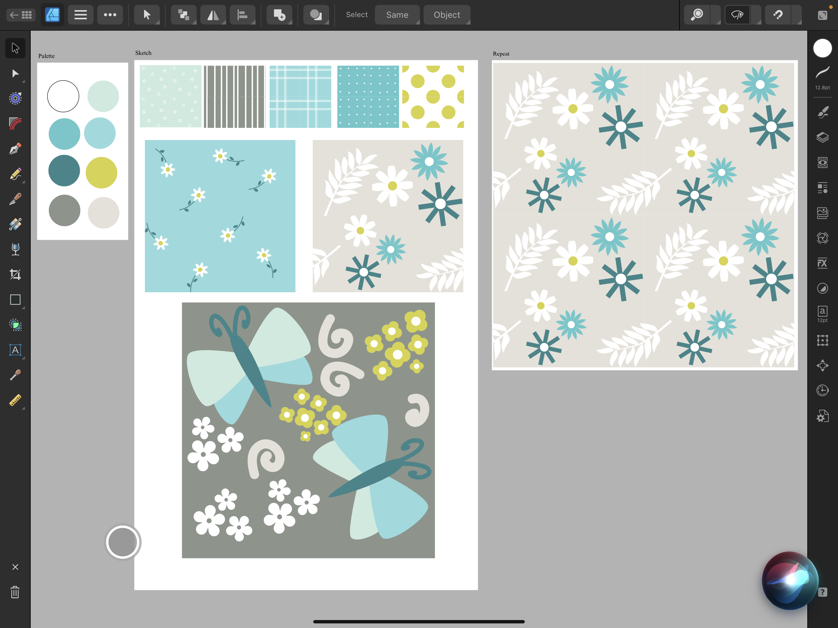
Task: Tap the Select Object button
Action: click(447, 15)
